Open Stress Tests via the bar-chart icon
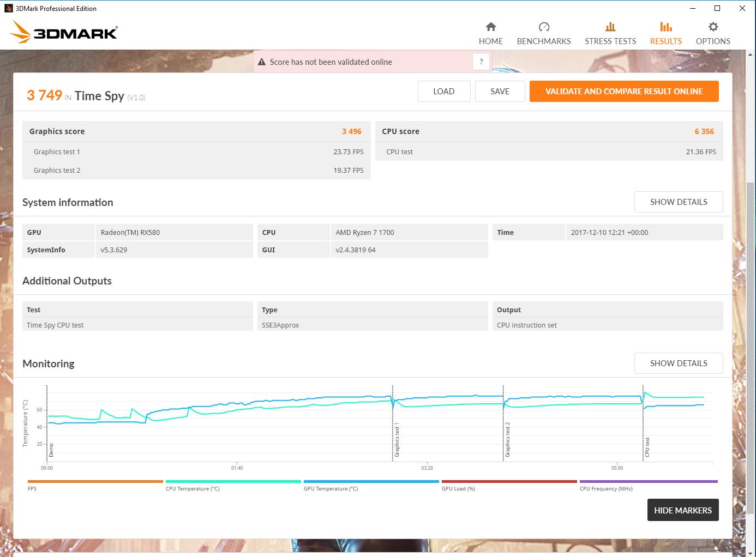756x557 pixels. pyautogui.click(x=610, y=27)
